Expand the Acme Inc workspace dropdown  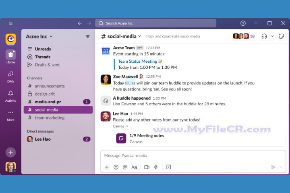pos(39,37)
